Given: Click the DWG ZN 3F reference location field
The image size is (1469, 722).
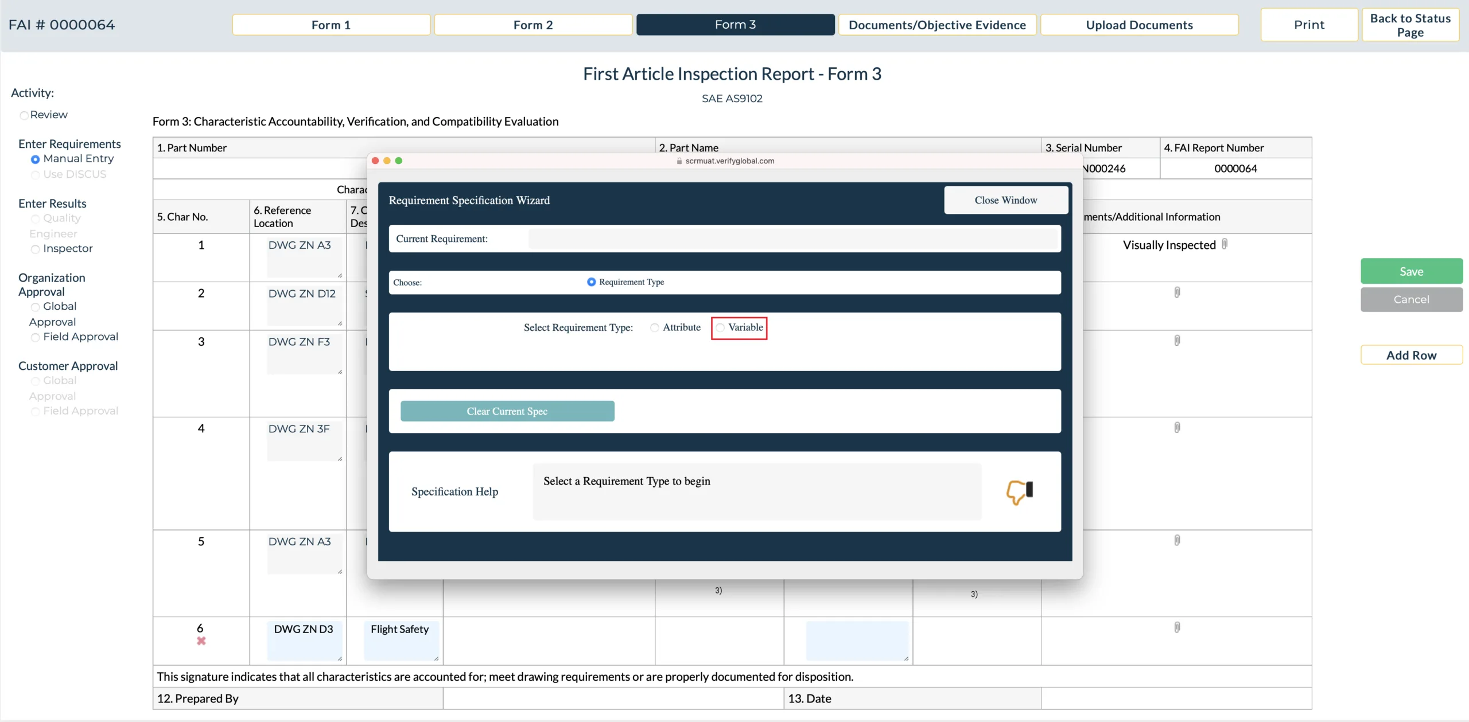Looking at the screenshot, I should click(x=305, y=441).
